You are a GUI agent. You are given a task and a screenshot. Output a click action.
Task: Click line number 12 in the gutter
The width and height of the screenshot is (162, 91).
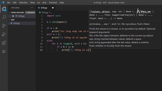click(x=41, y=50)
